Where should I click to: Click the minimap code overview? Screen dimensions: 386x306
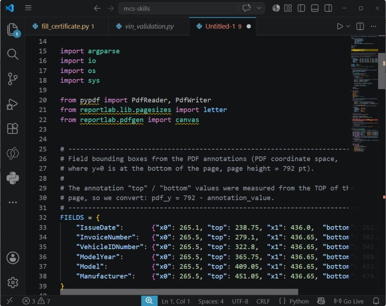click(365, 93)
